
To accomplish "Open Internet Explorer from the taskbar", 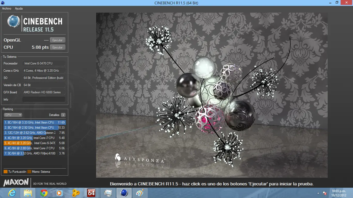I will point(12,193).
